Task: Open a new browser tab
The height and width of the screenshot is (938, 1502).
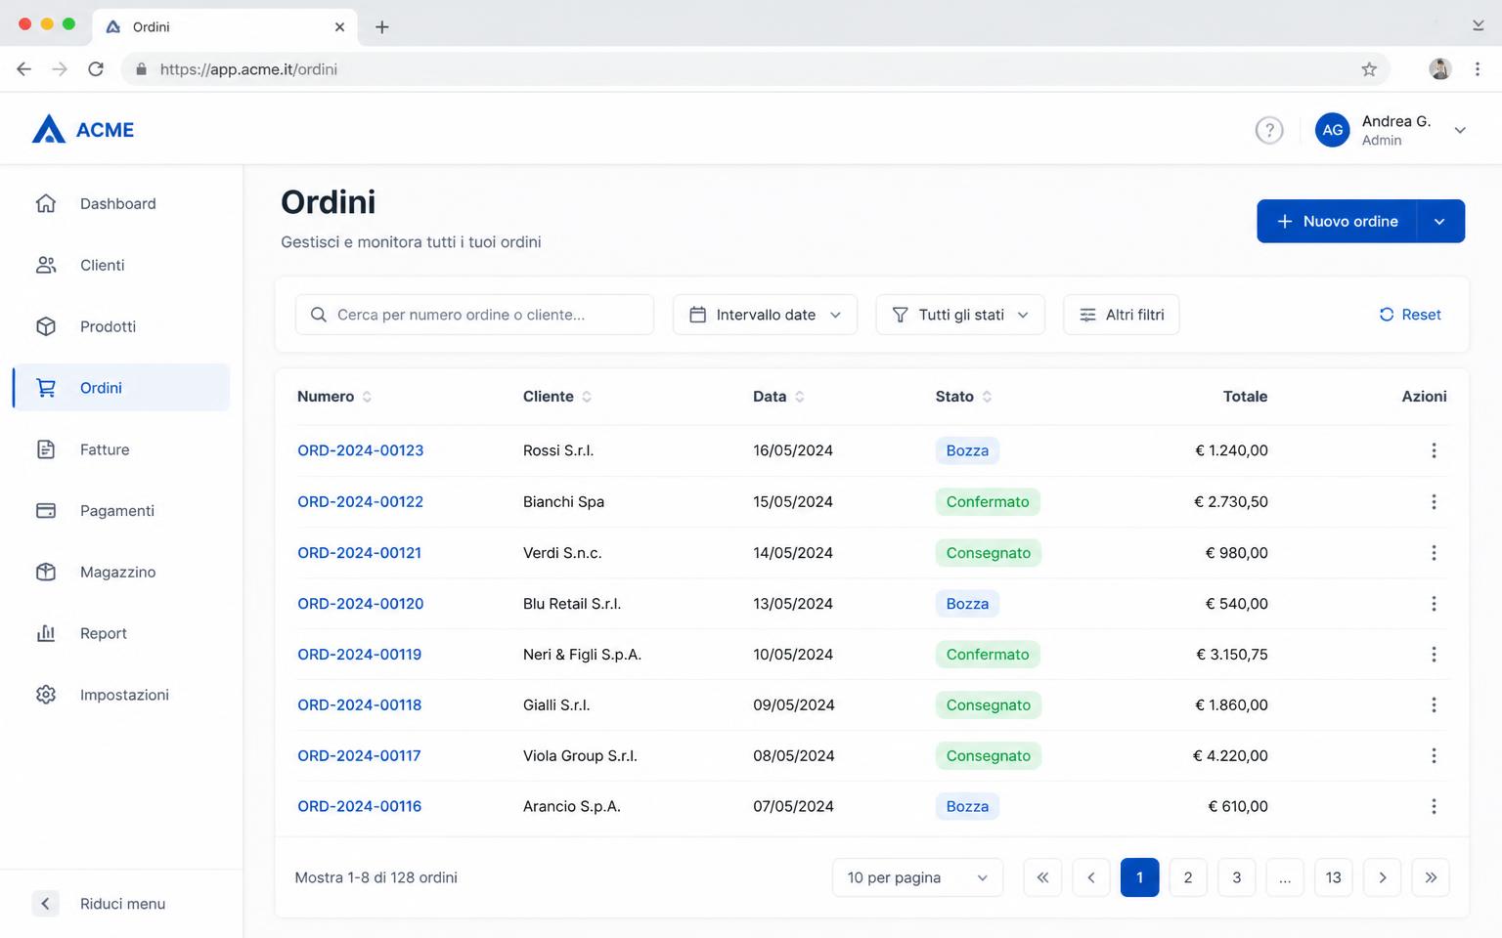Action: pyautogui.click(x=382, y=27)
